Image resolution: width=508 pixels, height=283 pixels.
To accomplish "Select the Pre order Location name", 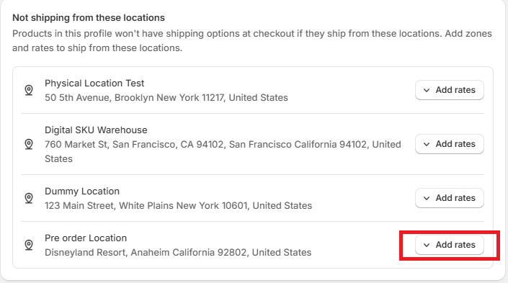I will (86, 238).
